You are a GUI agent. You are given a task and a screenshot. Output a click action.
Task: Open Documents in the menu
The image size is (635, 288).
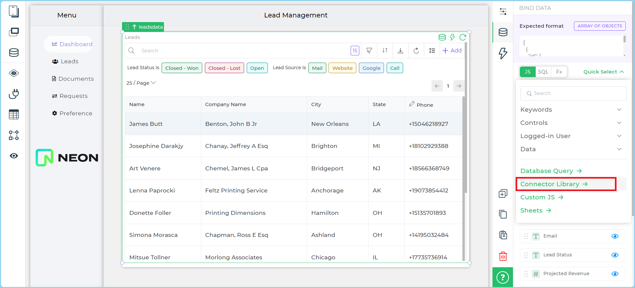(x=76, y=79)
